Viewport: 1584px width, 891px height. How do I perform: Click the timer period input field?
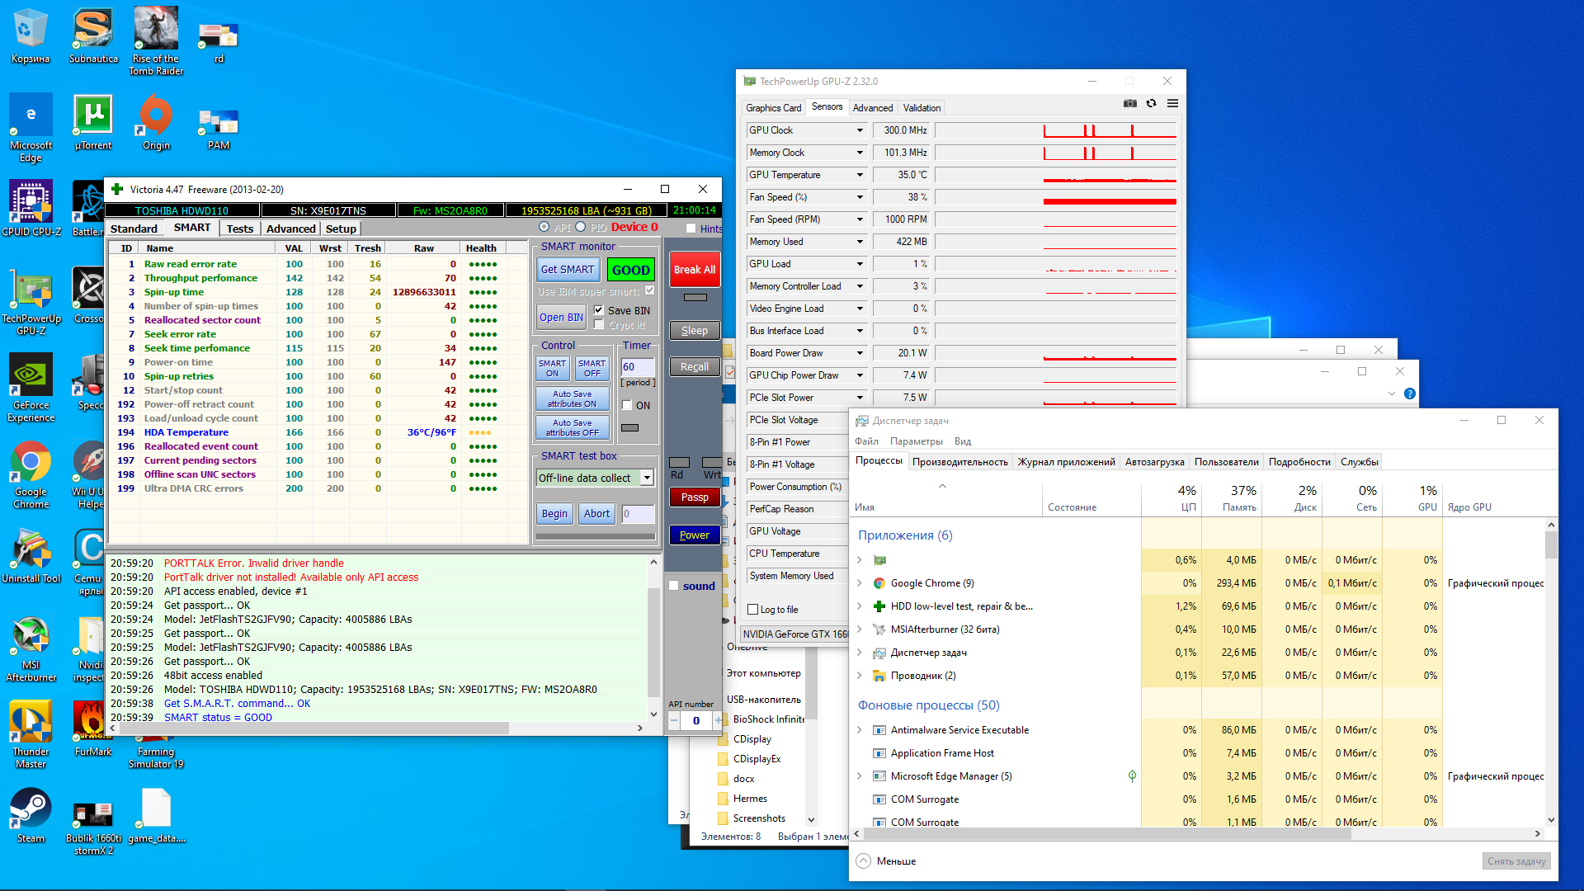pyautogui.click(x=637, y=367)
